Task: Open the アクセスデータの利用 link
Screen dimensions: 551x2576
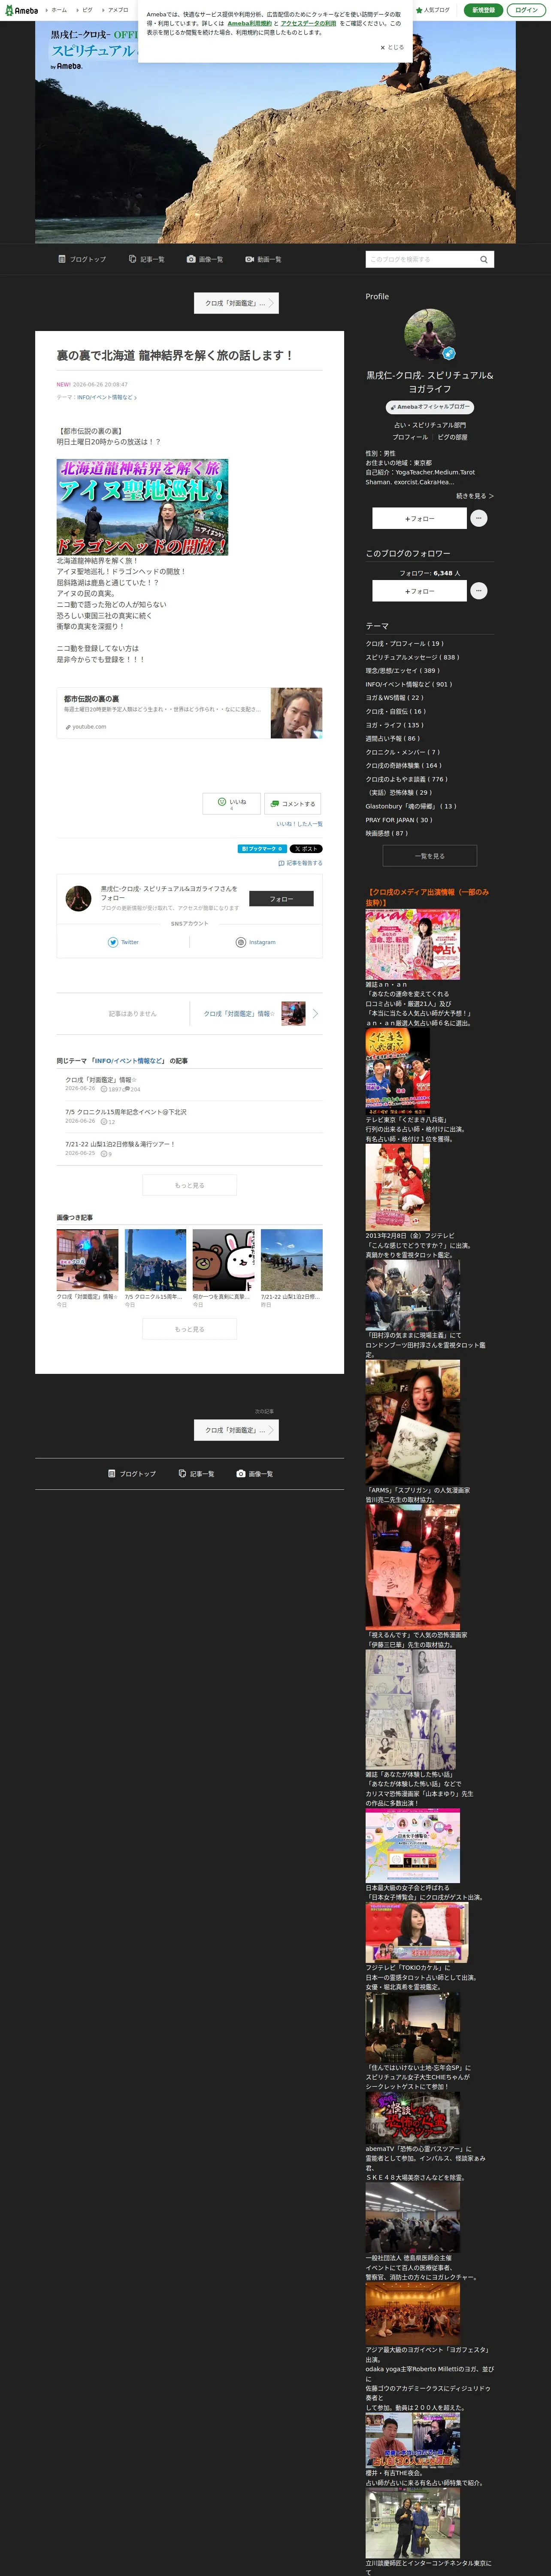Action: [x=308, y=23]
